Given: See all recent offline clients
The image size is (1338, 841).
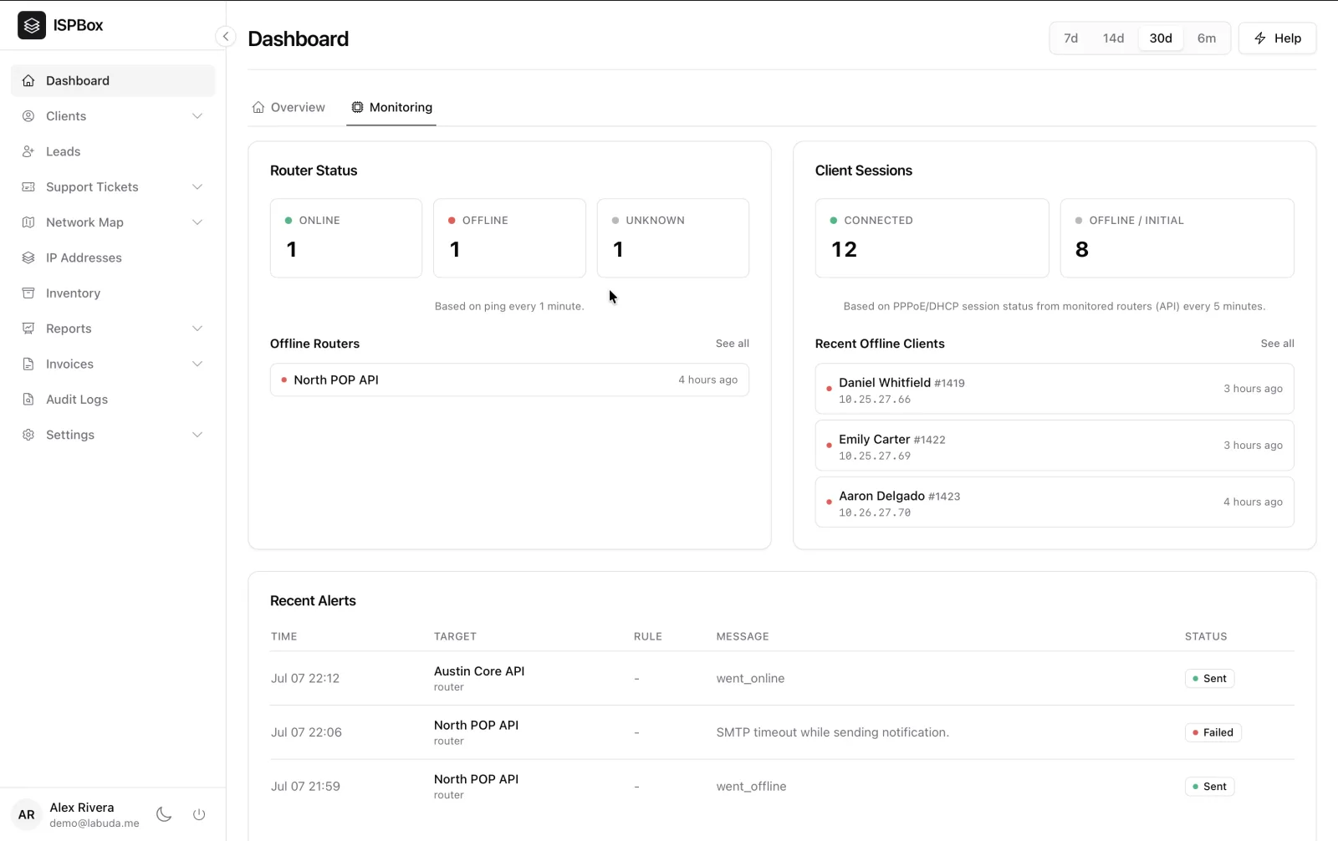Looking at the screenshot, I should coord(1277,344).
